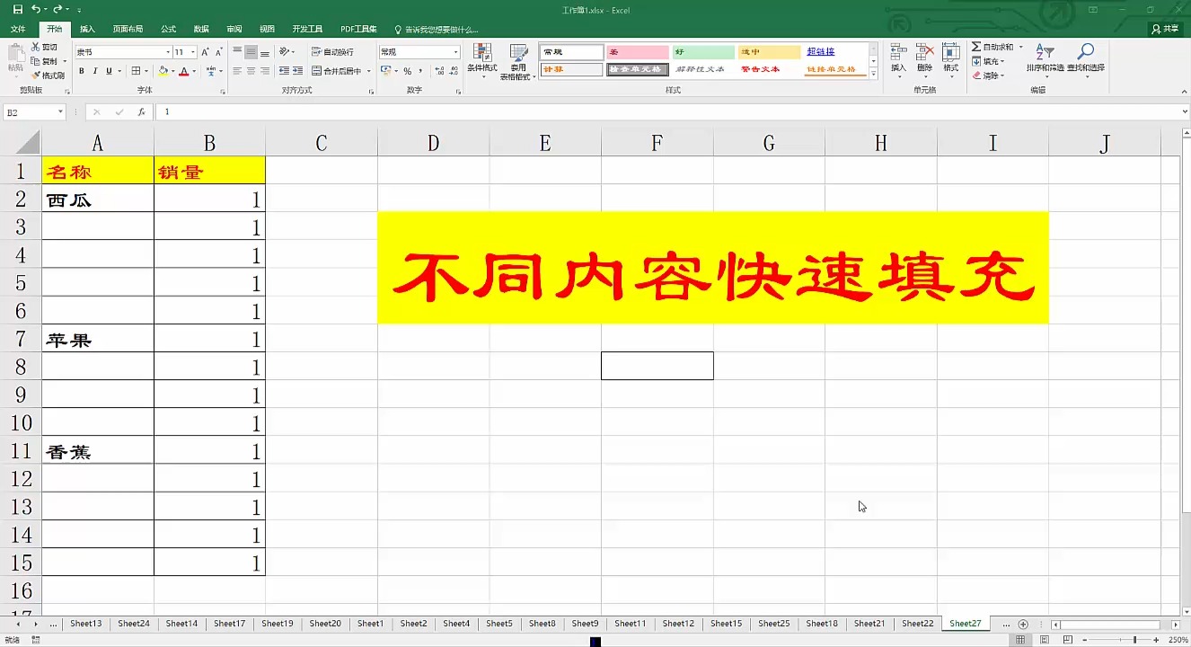This screenshot has height=647, width=1191.
Task: Toggle 合并后居中 merge and center
Action: (337, 71)
